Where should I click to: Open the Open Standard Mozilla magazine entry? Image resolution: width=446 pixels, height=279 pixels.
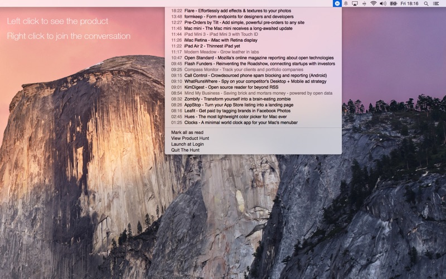253,58
